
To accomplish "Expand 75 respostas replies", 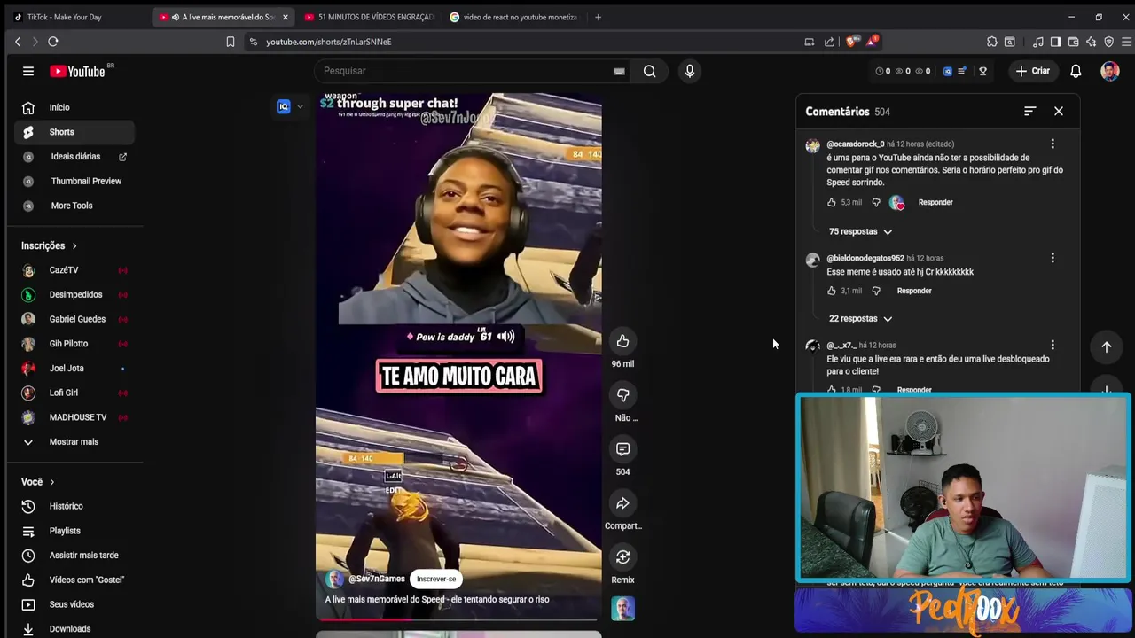I will coord(860,231).
